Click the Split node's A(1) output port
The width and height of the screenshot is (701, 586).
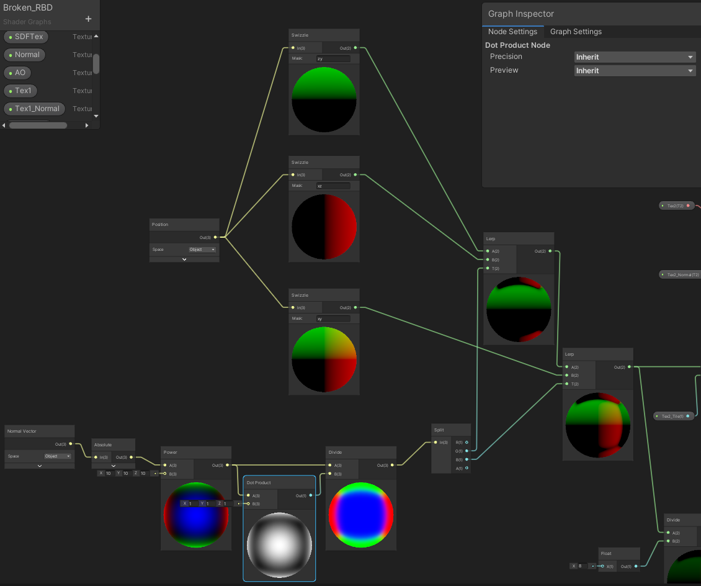click(x=467, y=468)
